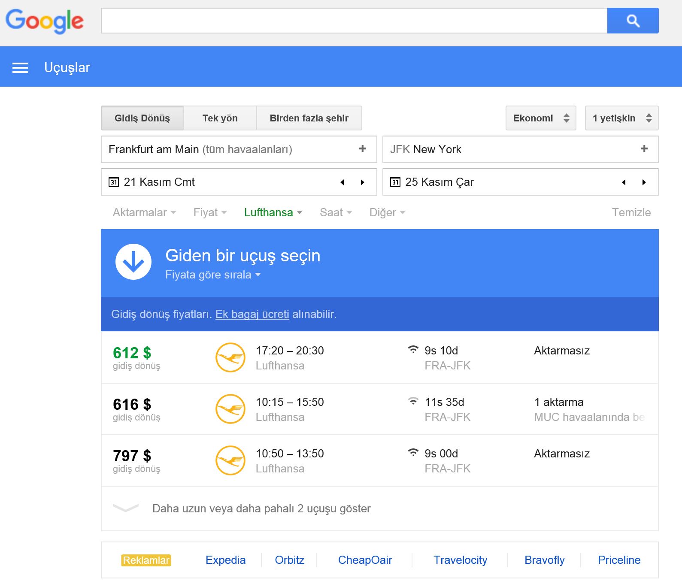Click the 10:15 – 15:50 flight time

tap(290, 402)
